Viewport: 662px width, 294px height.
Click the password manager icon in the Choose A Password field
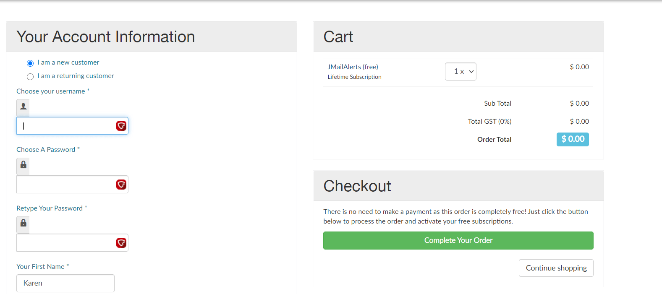pyautogui.click(x=121, y=185)
